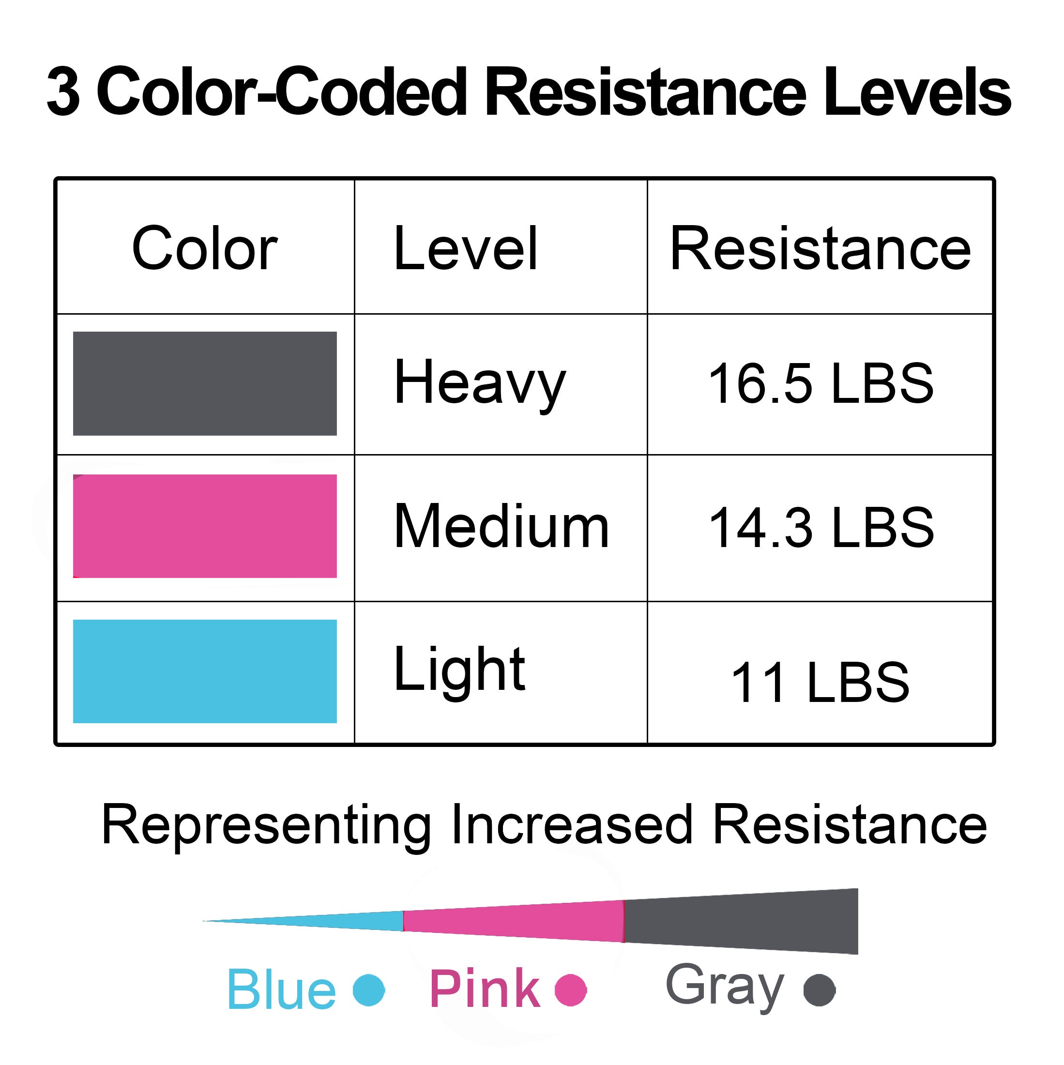Click the "Representing Increased Resistance" caption
Viewport: 1064px width, 1065px height.
pos(544,825)
